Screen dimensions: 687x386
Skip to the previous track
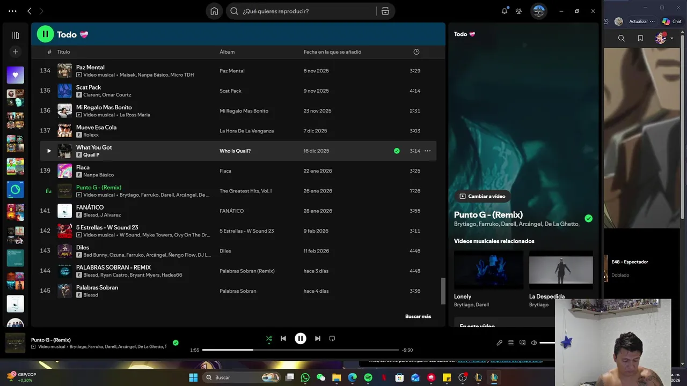click(x=283, y=339)
